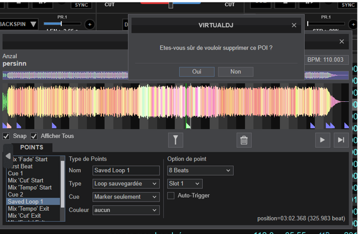Confirm deletion with Oui button
Viewport: 358px width, 234px height.
pyautogui.click(x=197, y=72)
